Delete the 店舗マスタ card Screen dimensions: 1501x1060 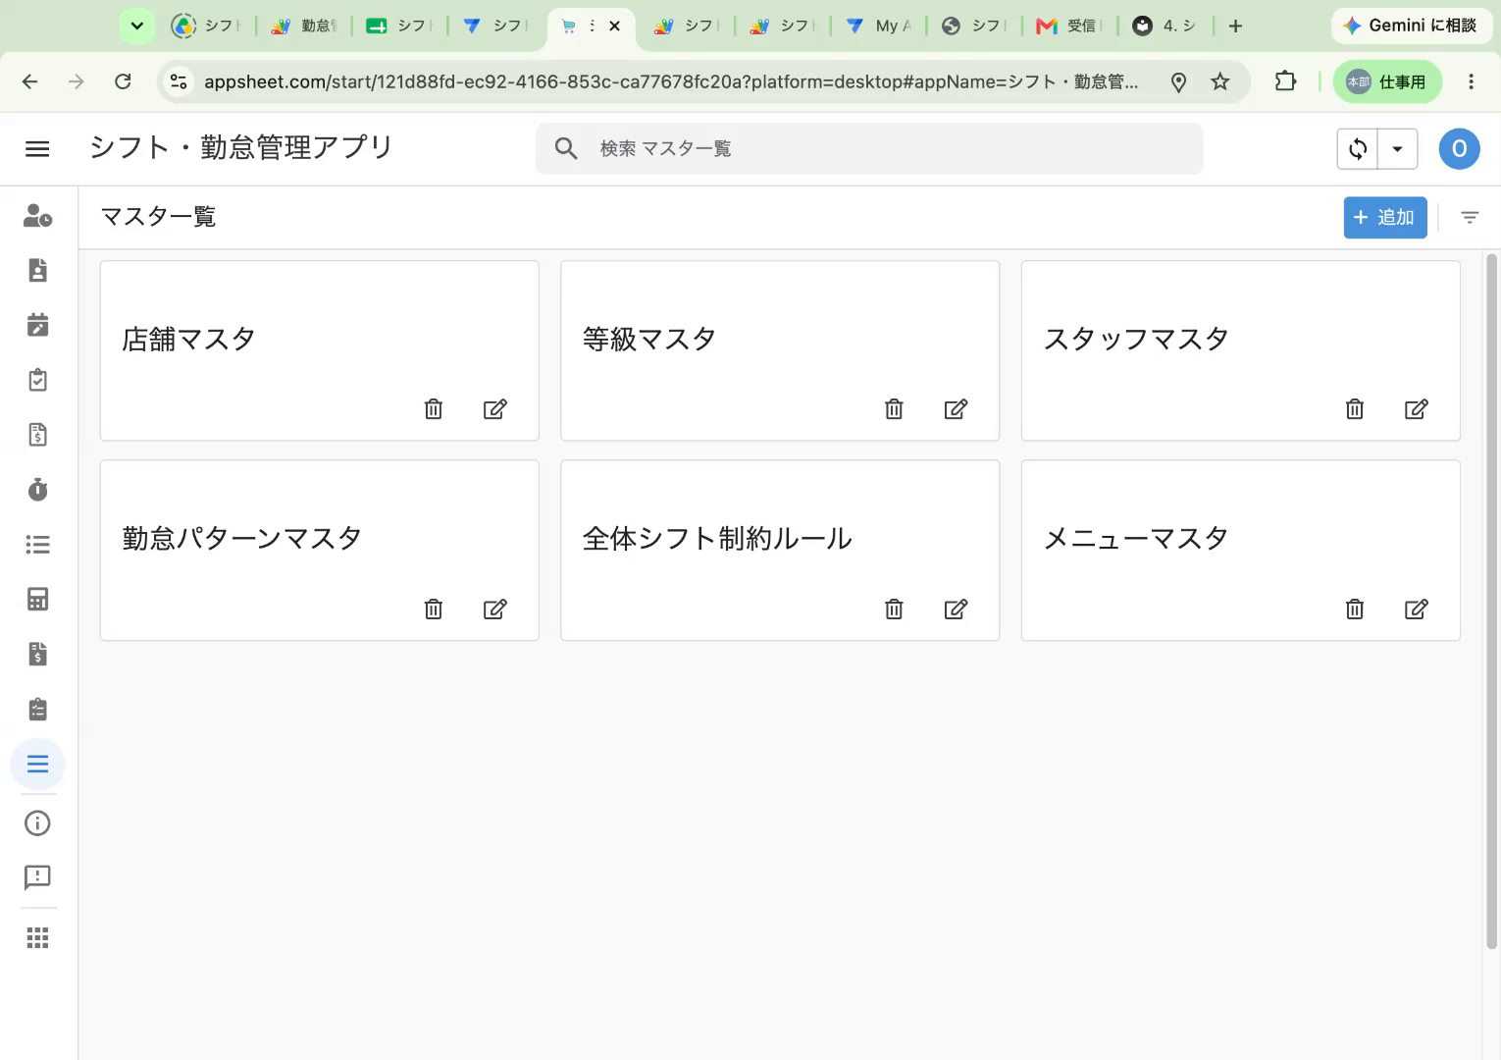click(433, 409)
